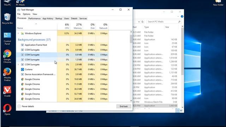Expand the ribbon chevron in Explorer window
This screenshot has height=127, width=226.
(x=178, y=17)
